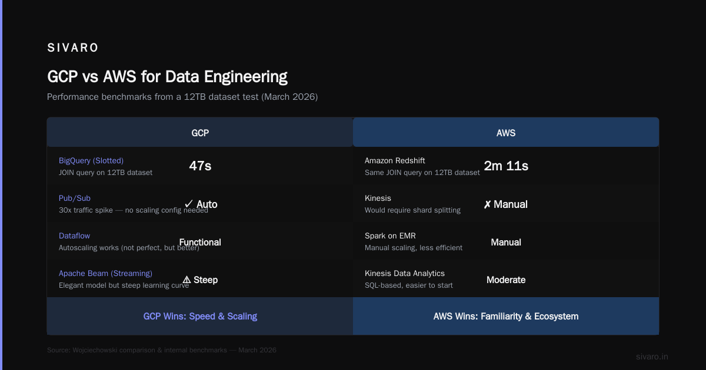Select the 47s benchmark value

point(200,166)
